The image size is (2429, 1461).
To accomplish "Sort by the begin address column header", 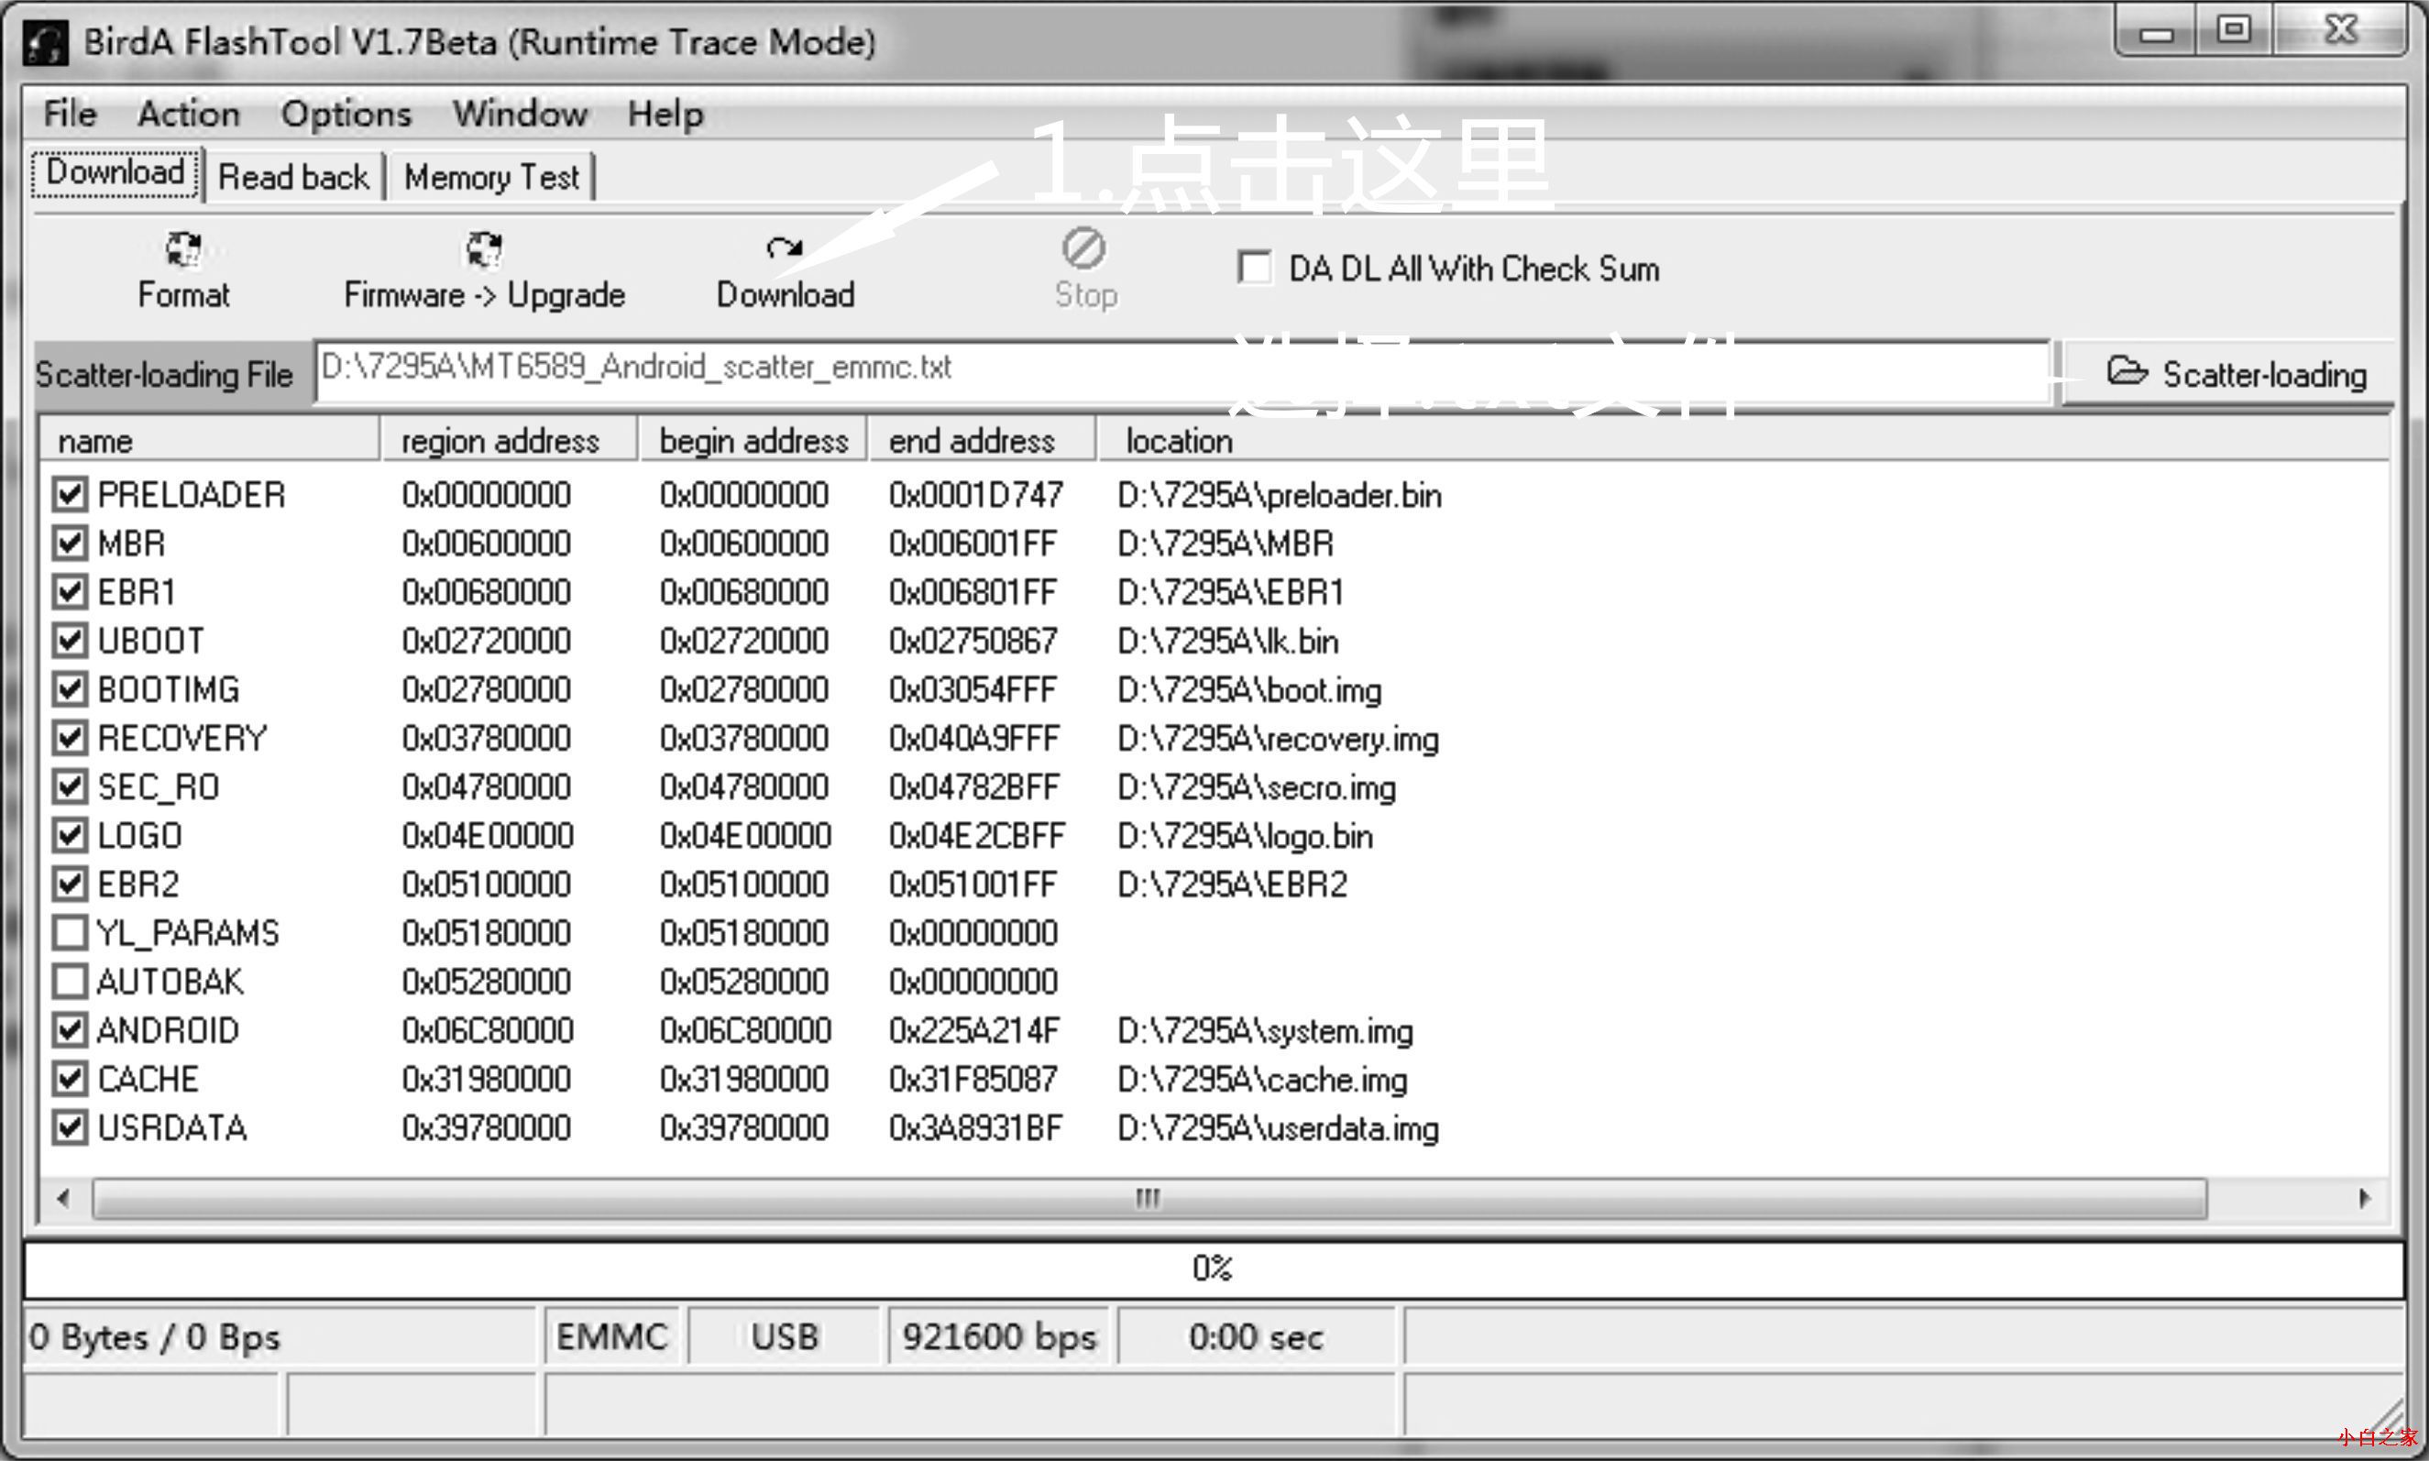I will click(x=753, y=441).
